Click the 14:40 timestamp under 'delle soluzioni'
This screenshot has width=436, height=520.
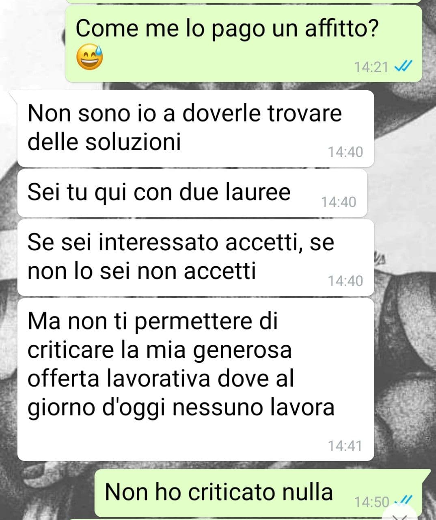[345, 152]
